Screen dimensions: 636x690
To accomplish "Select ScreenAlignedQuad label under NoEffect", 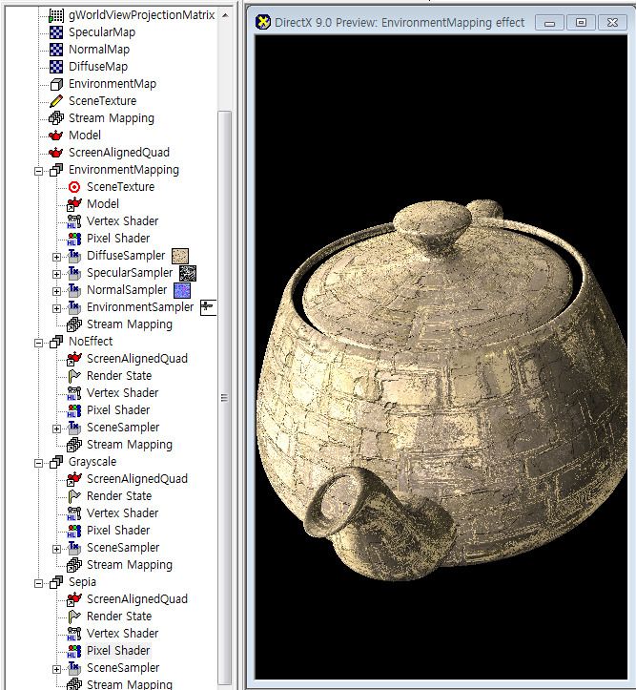I will click(136, 359).
